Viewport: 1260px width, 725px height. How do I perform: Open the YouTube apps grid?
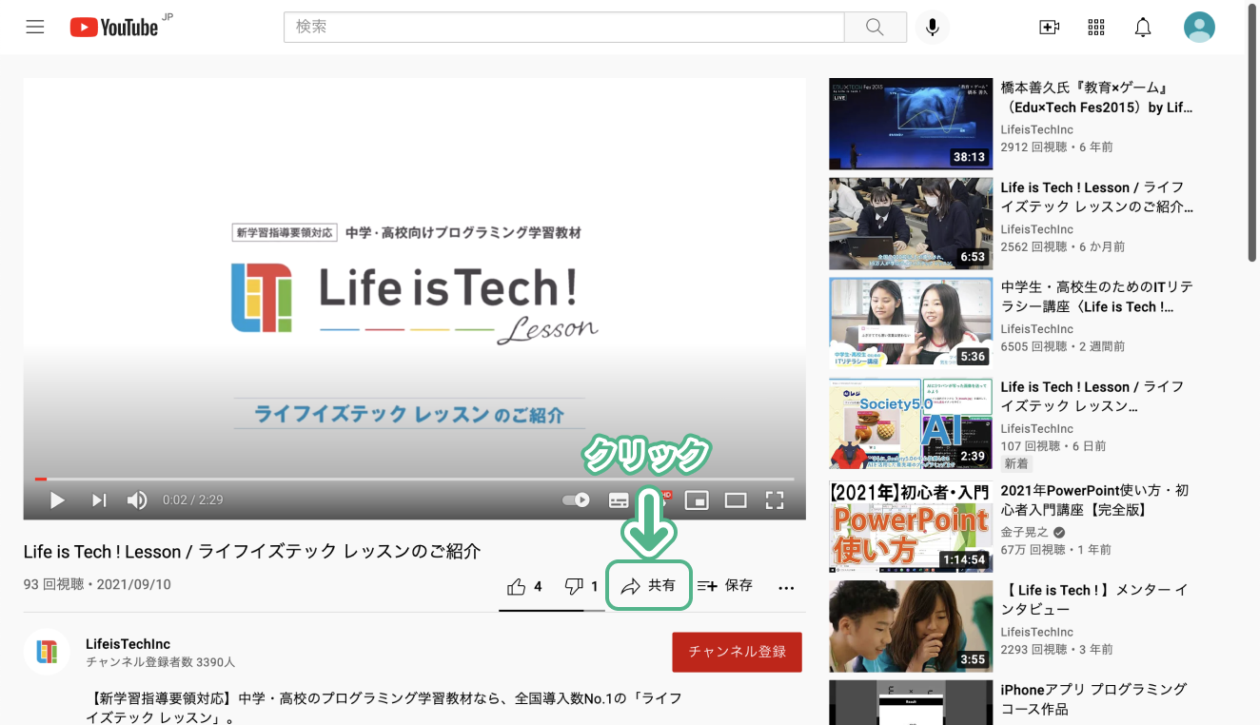click(x=1096, y=28)
